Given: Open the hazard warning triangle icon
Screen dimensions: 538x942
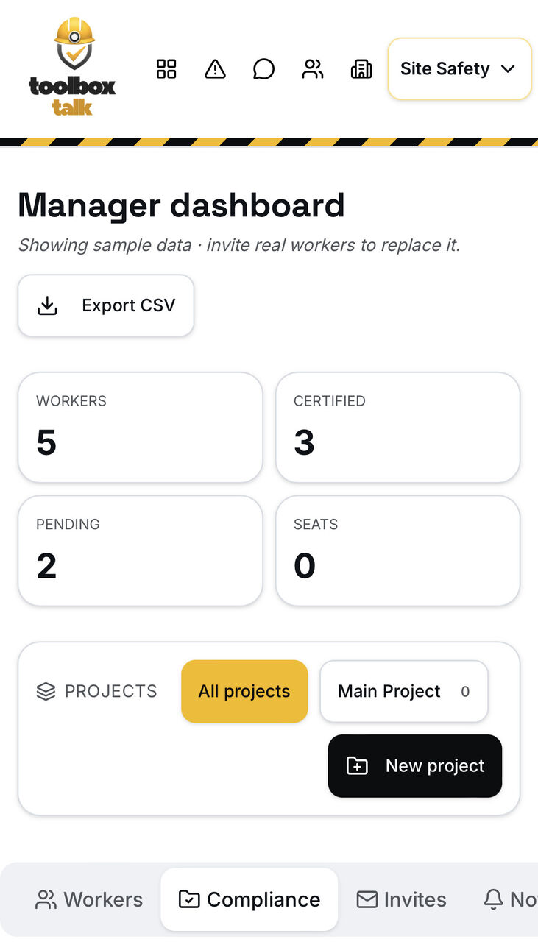Looking at the screenshot, I should click(215, 69).
